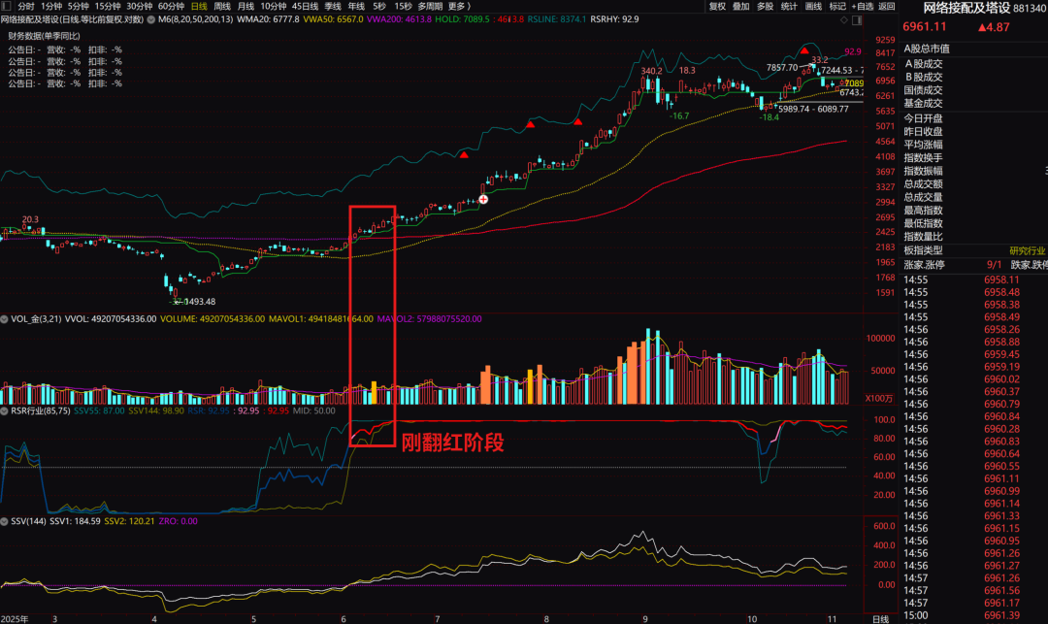Switch to 1分钟 period

pyautogui.click(x=51, y=6)
